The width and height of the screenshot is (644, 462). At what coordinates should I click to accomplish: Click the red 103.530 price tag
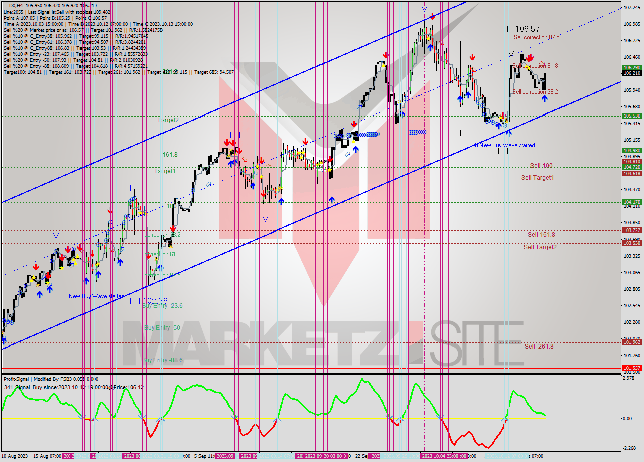tap(632, 243)
